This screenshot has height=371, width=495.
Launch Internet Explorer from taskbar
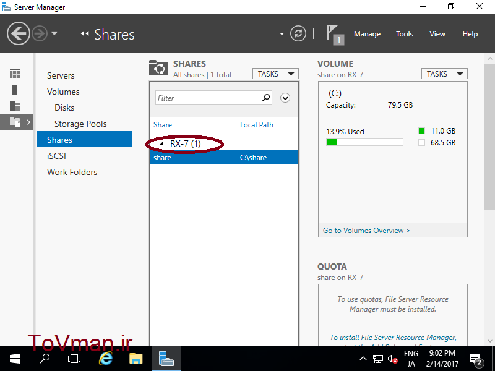click(x=106, y=359)
